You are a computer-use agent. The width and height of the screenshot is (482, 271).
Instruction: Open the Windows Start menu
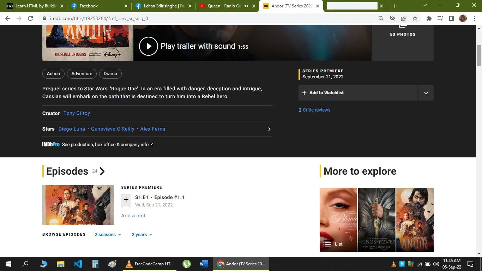[8, 264]
